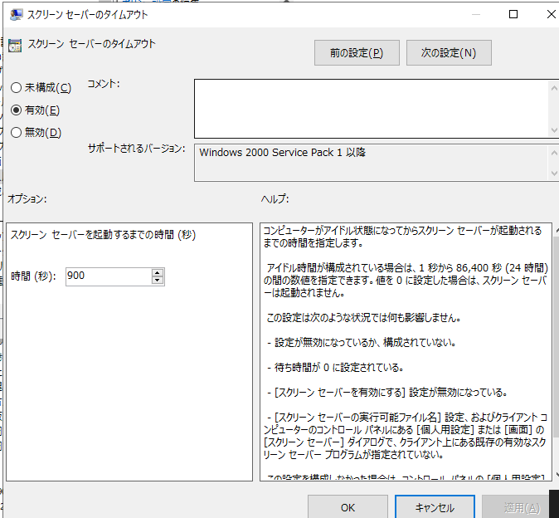
Task: Click the policy setting icon beside the header
Action: pos(15,46)
